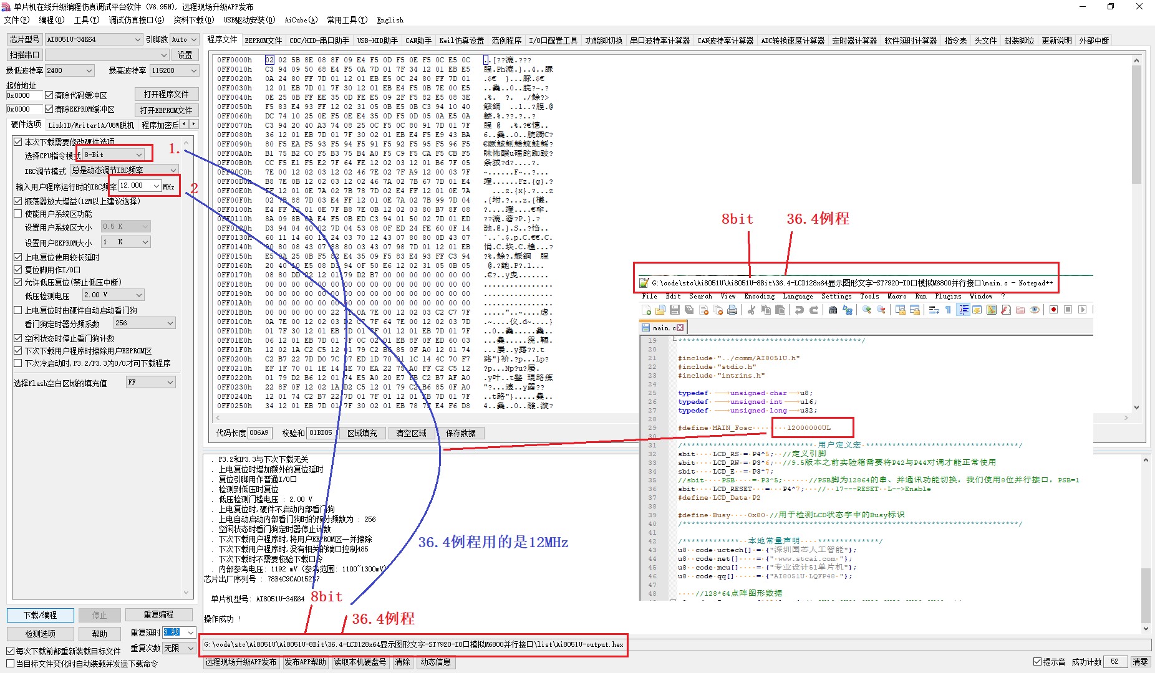Toggle 上电复位使用较长延时 checkbox
This screenshot has height=673, width=1155.
click(x=18, y=257)
